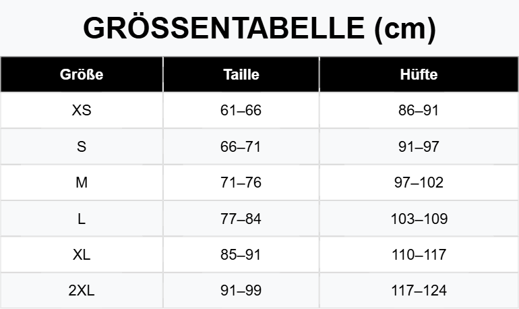519x309 pixels.
Task: Click the M size row label
Action: point(82,182)
